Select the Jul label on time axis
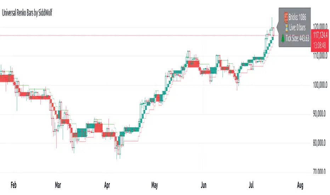The image size is (330, 195). click(x=250, y=185)
